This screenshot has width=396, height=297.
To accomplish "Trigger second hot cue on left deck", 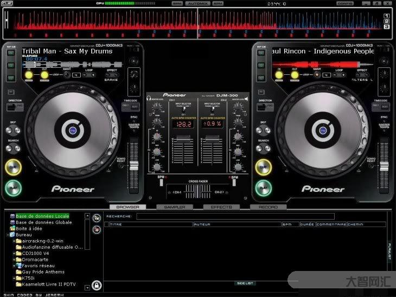I will (x=11, y=66).
